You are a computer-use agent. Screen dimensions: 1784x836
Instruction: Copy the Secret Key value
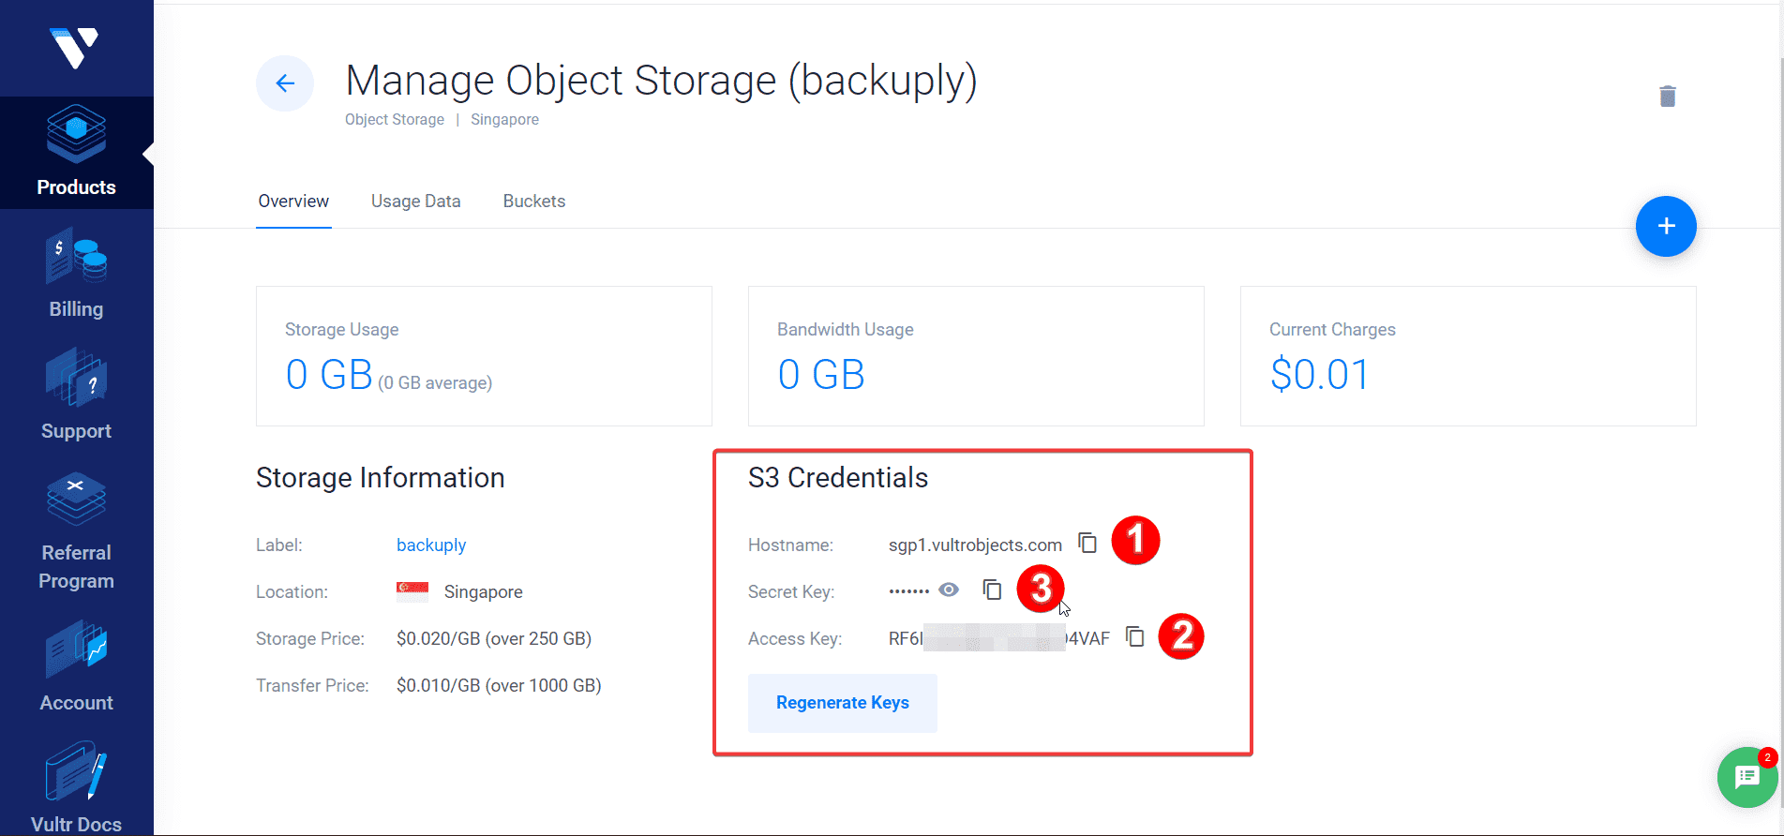992,590
